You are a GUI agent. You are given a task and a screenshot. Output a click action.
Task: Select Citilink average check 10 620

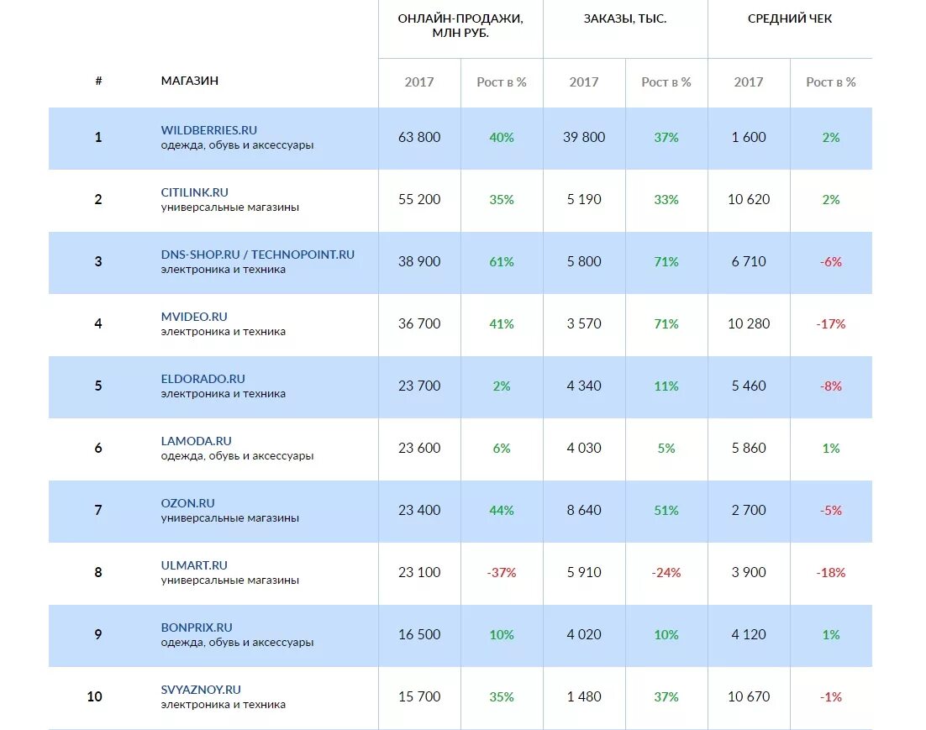pyautogui.click(x=749, y=199)
